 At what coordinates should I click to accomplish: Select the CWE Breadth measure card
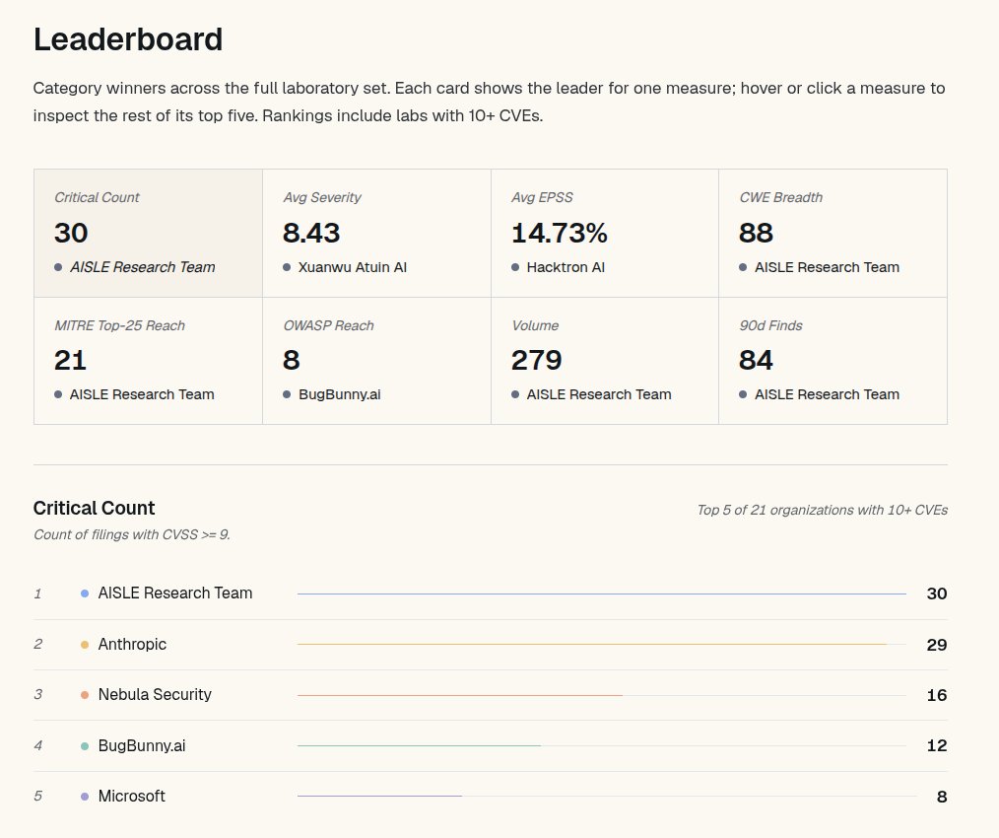click(x=832, y=233)
